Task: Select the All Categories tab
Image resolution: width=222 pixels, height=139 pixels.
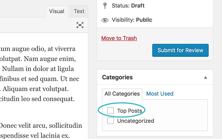Action: pos(122,94)
